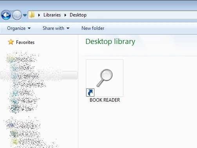Click the BOOK READER file name label

(105, 100)
